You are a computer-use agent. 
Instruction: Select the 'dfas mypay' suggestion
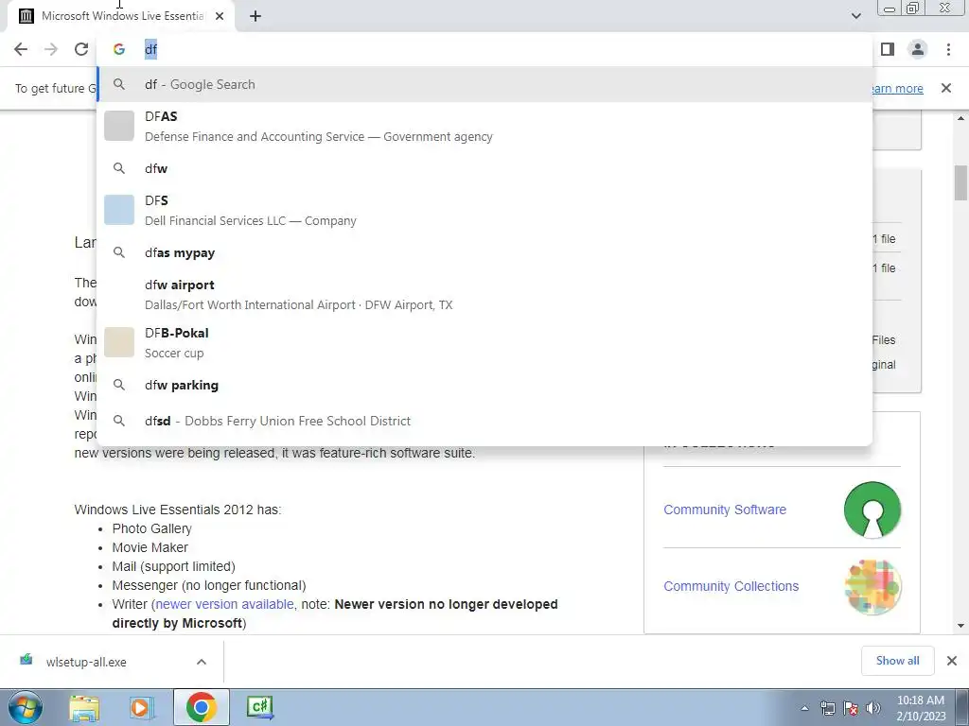coord(485,252)
